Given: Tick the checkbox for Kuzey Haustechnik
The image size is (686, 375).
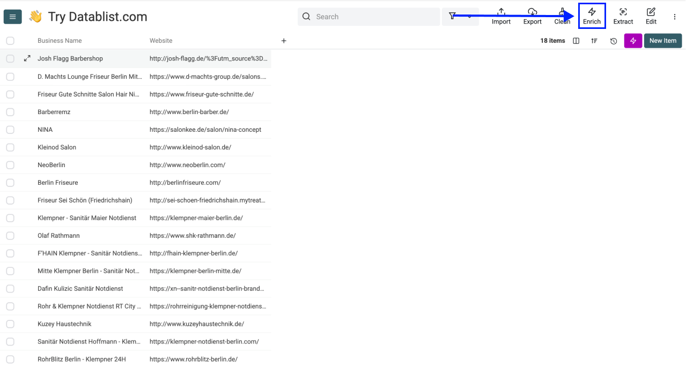Looking at the screenshot, I should tap(10, 324).
